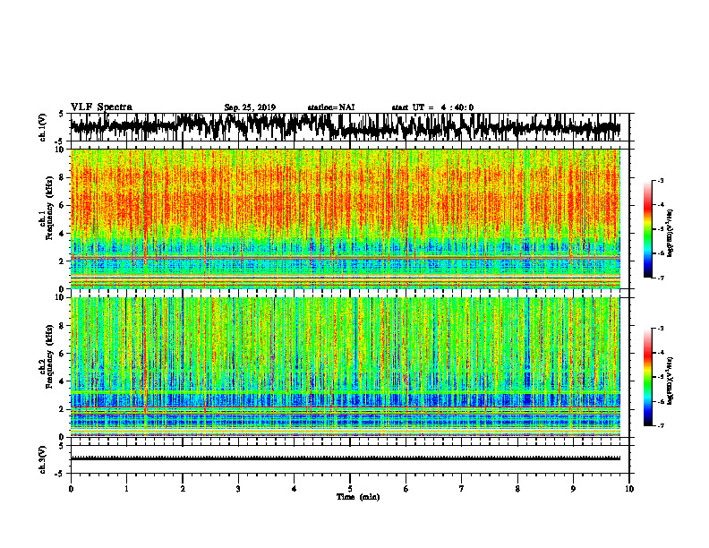Click the "ch.3(V)" axis label
This screenshot has width=709, height=548.
43,459
